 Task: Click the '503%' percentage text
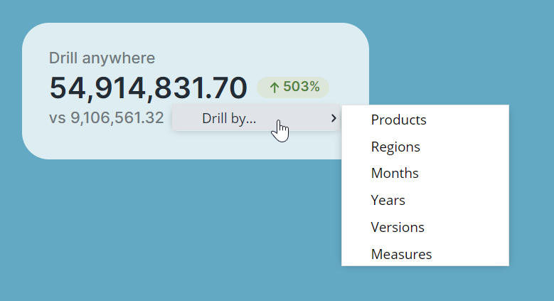click(301, 88)
